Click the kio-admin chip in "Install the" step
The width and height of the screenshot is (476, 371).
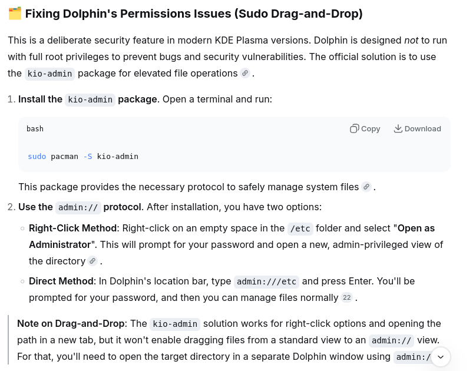(90, 100)
